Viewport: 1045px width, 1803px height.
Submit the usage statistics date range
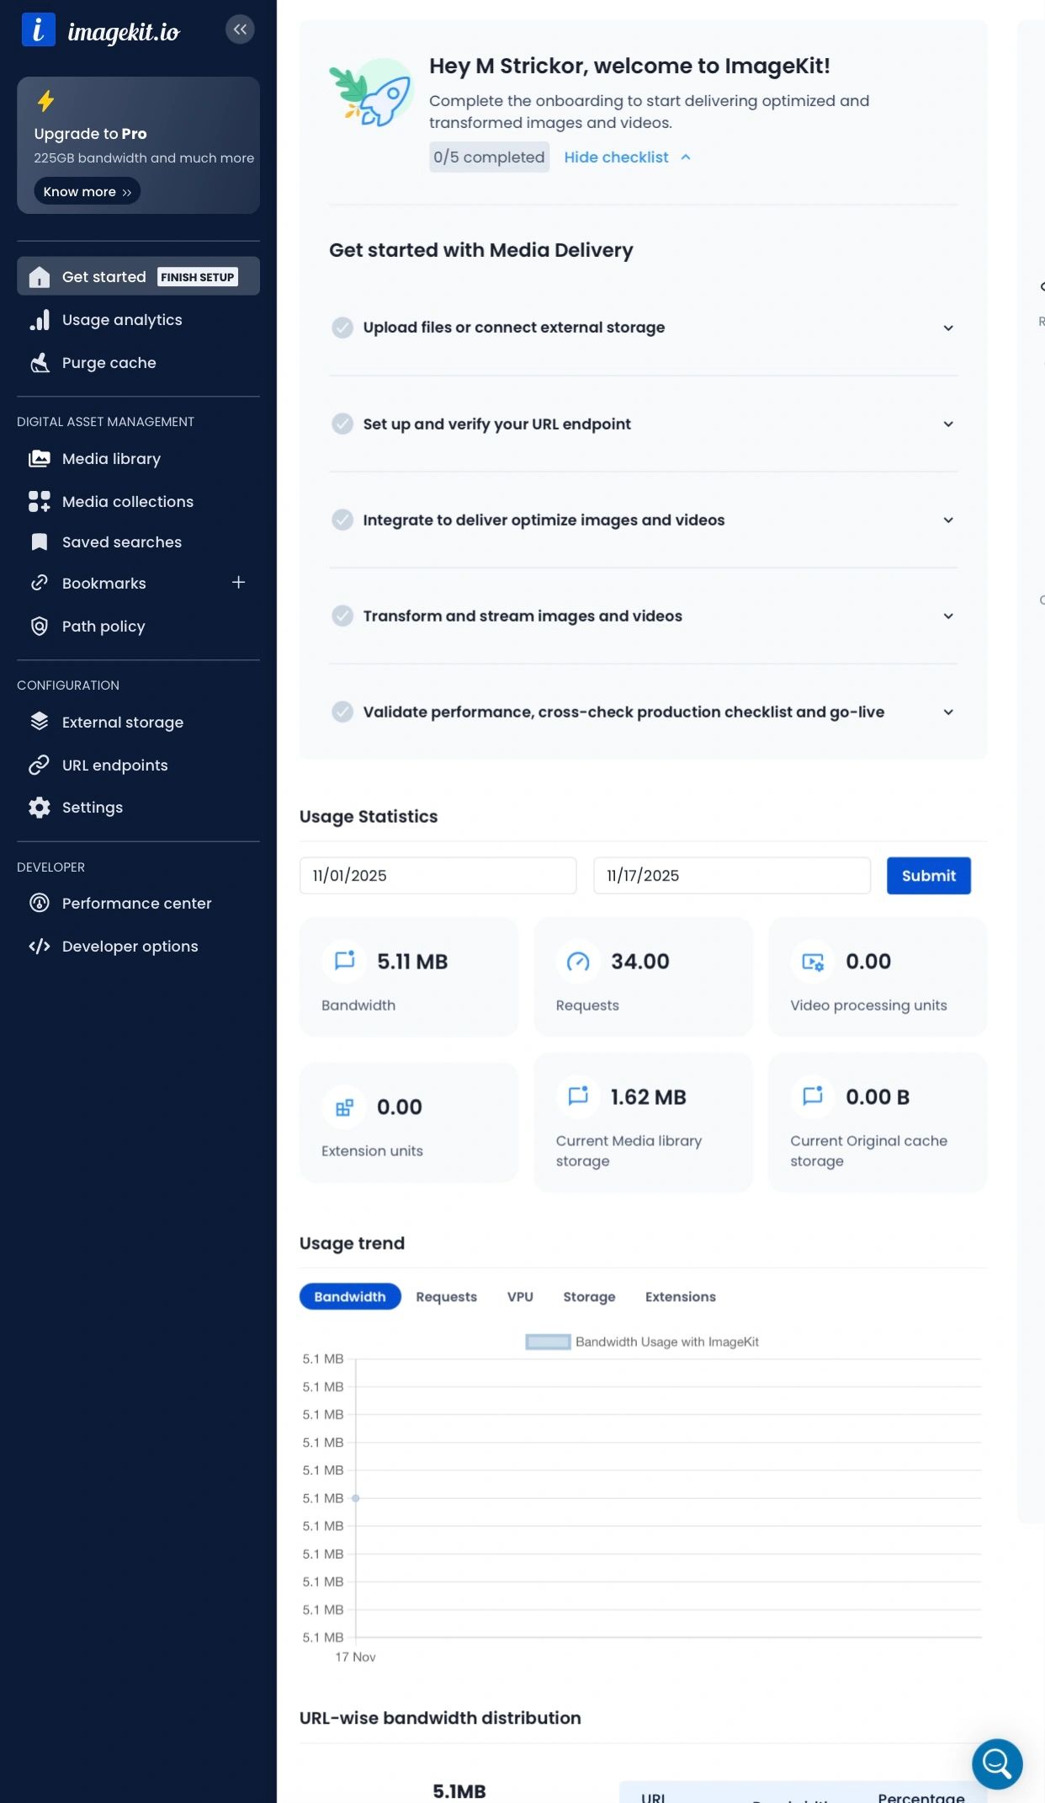929,876
